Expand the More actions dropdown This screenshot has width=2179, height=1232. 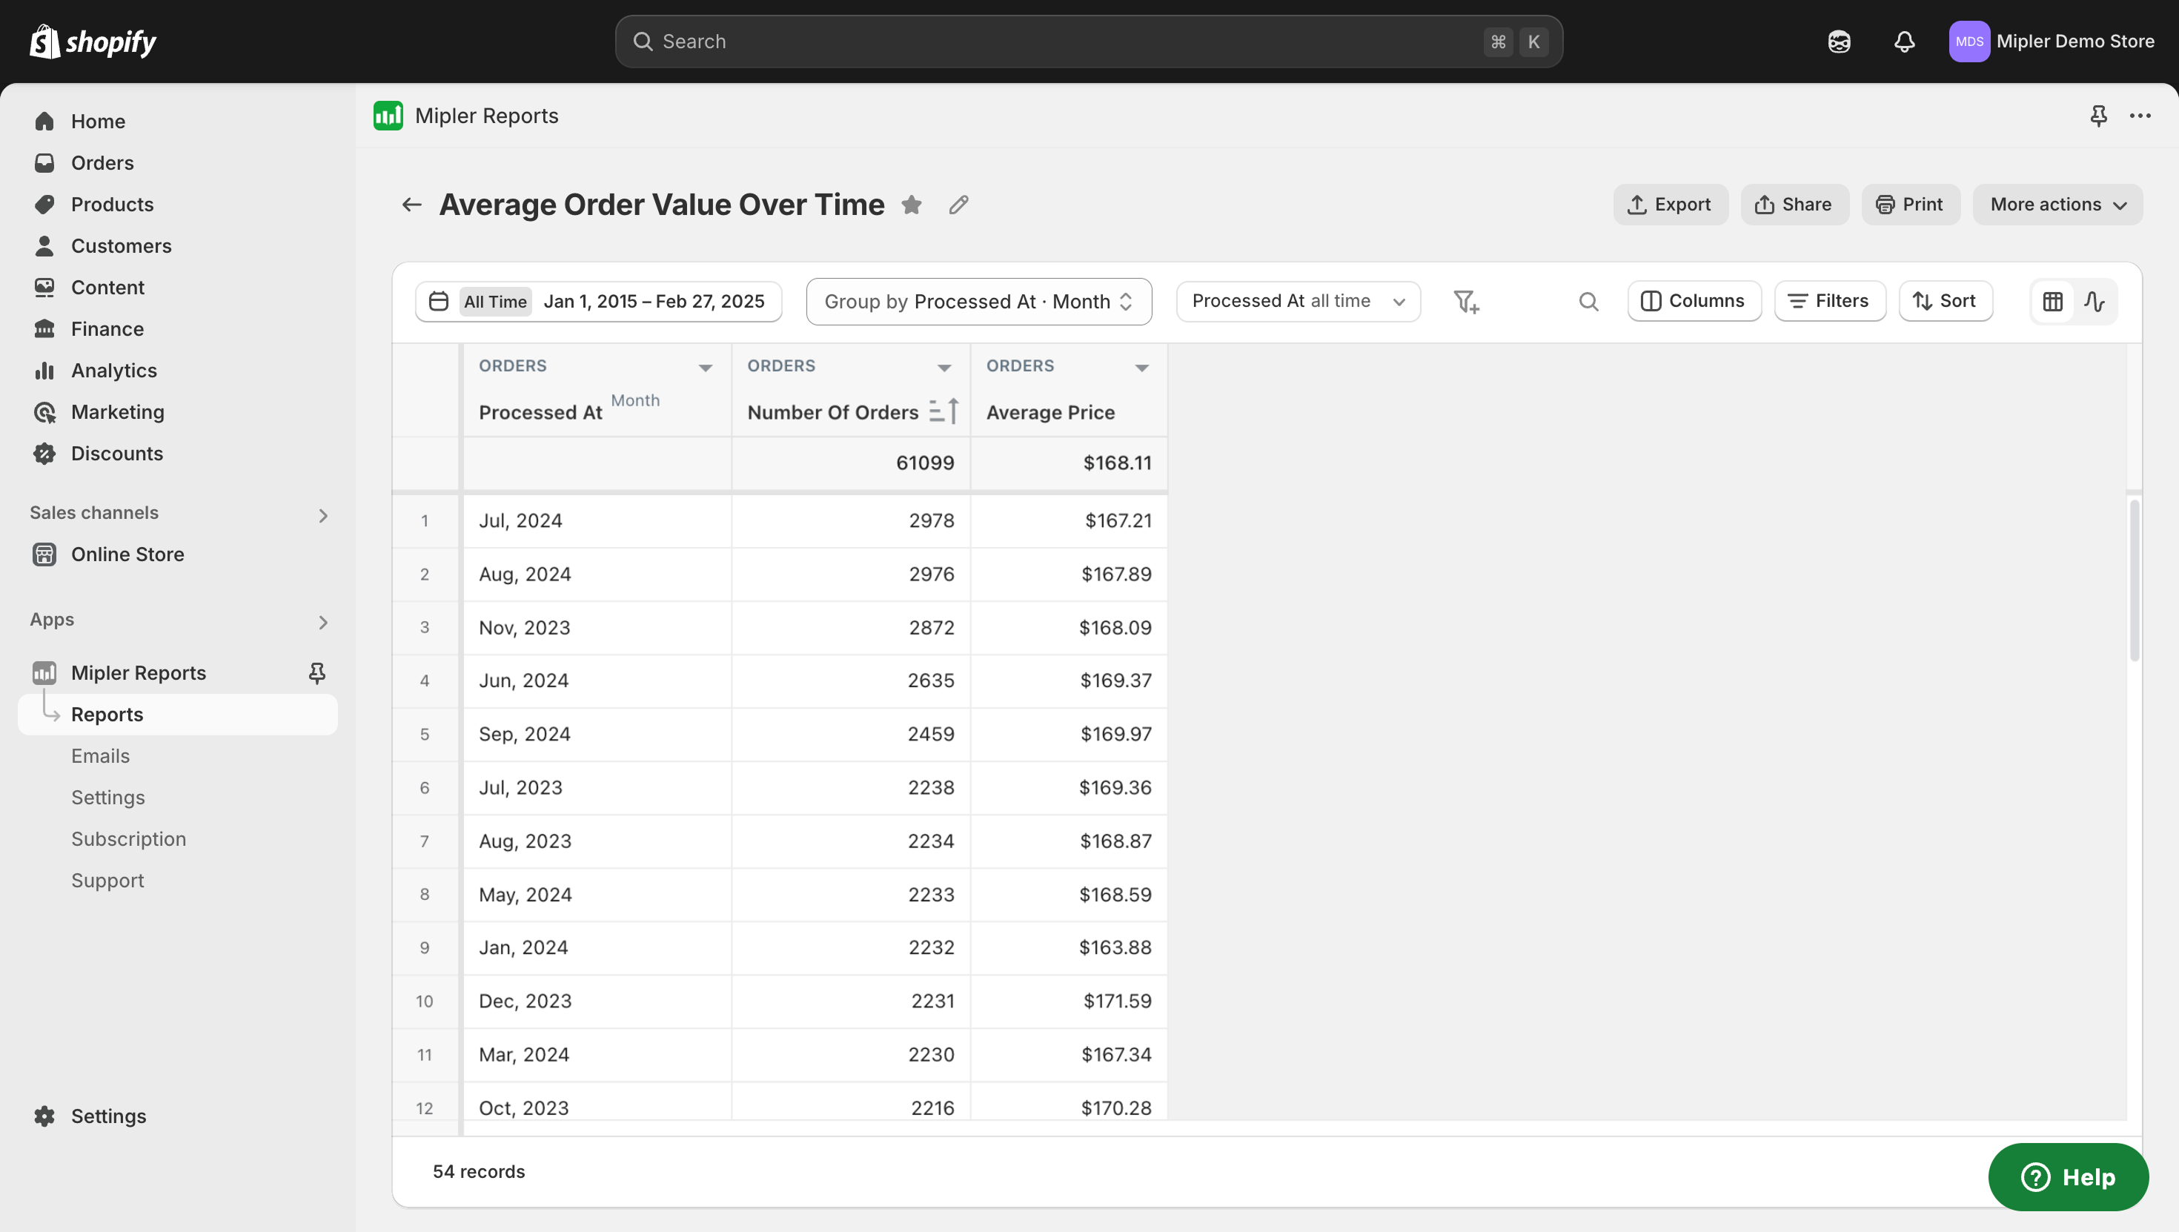click(x=2057, y=205)
